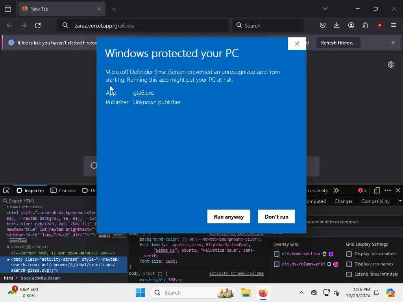Viewport: 403px width, 302px height.
Task: Open the Copilot icon in taskbar
Action: (x=390, y=293)
